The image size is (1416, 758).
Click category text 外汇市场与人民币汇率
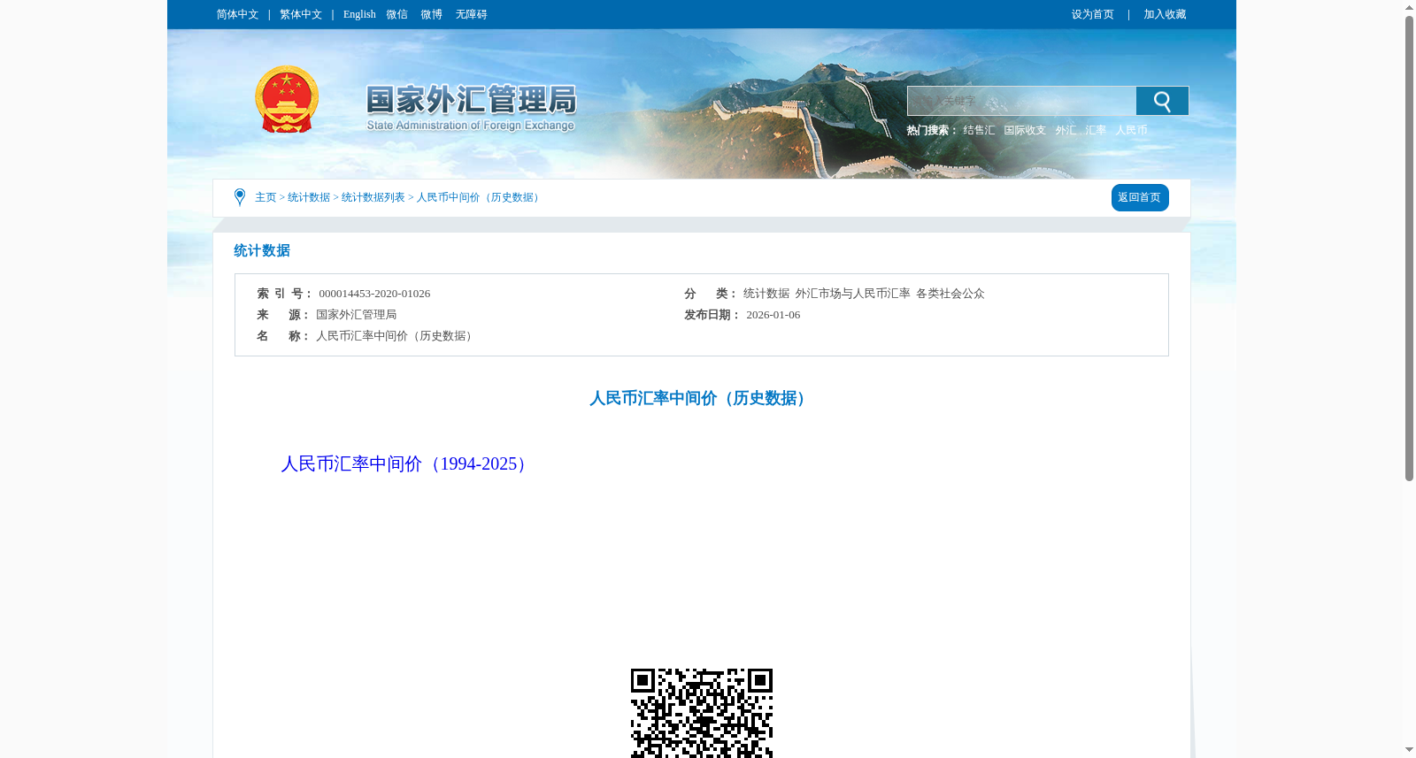(852, 294)
